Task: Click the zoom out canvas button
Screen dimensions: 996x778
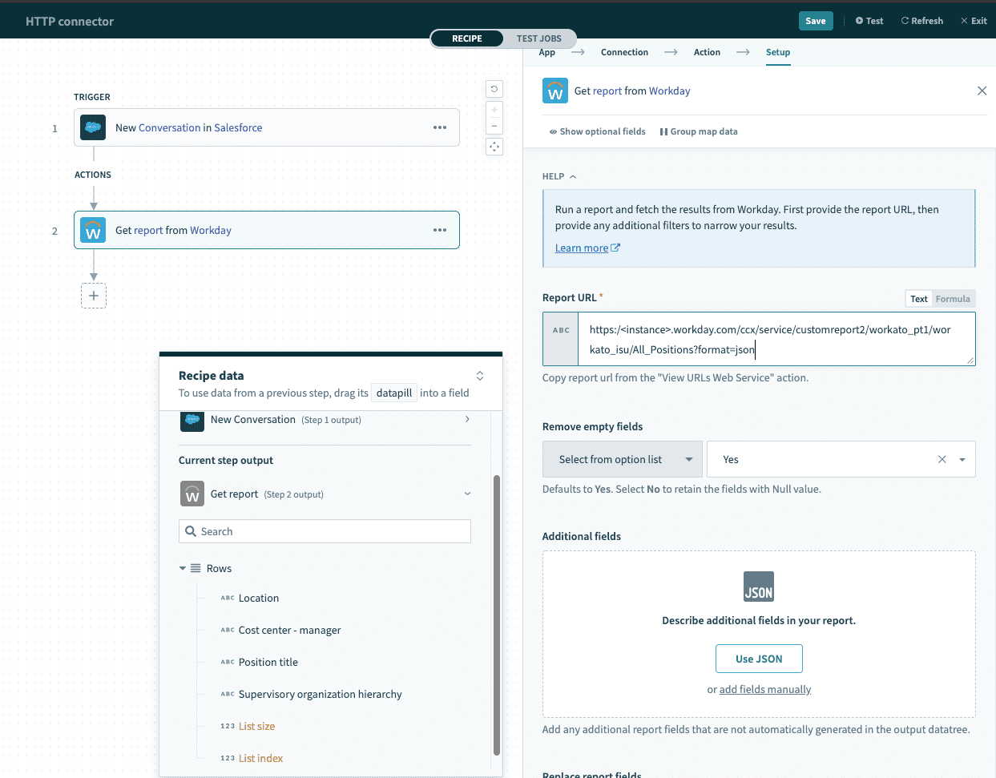Action: 494,127
